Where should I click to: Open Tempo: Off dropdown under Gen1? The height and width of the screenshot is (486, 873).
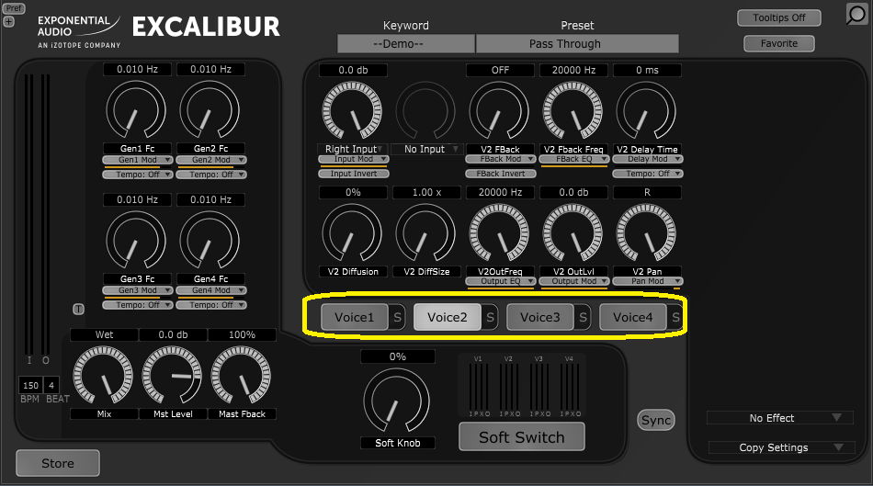(138, 175)
